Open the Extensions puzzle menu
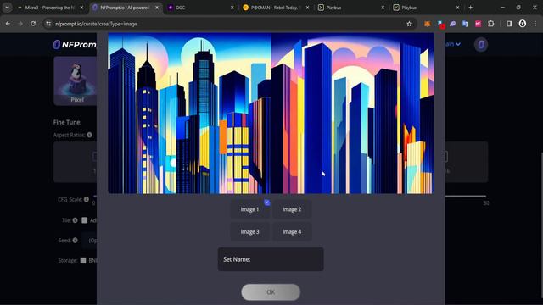This screenshot has width=543, height=305. (490, 24)
